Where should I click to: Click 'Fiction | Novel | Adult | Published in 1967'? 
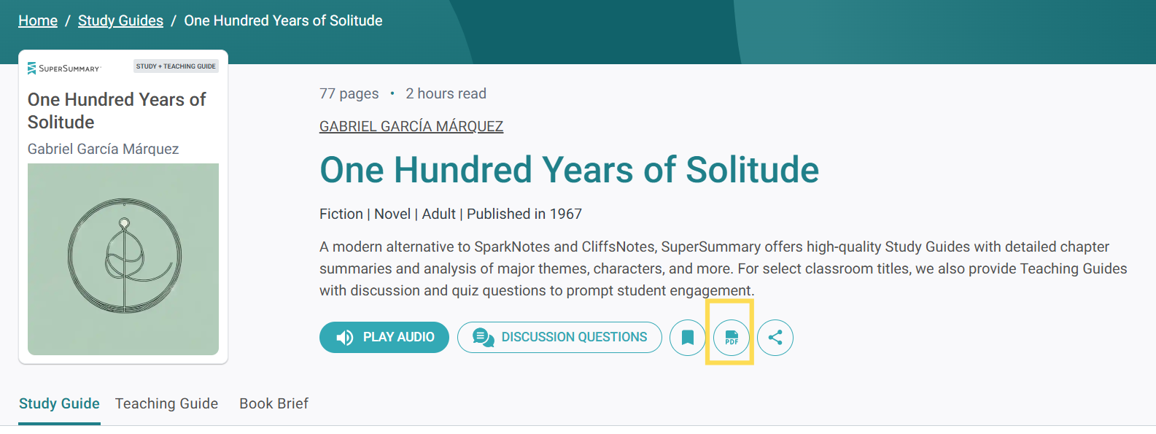click(451, 214)
